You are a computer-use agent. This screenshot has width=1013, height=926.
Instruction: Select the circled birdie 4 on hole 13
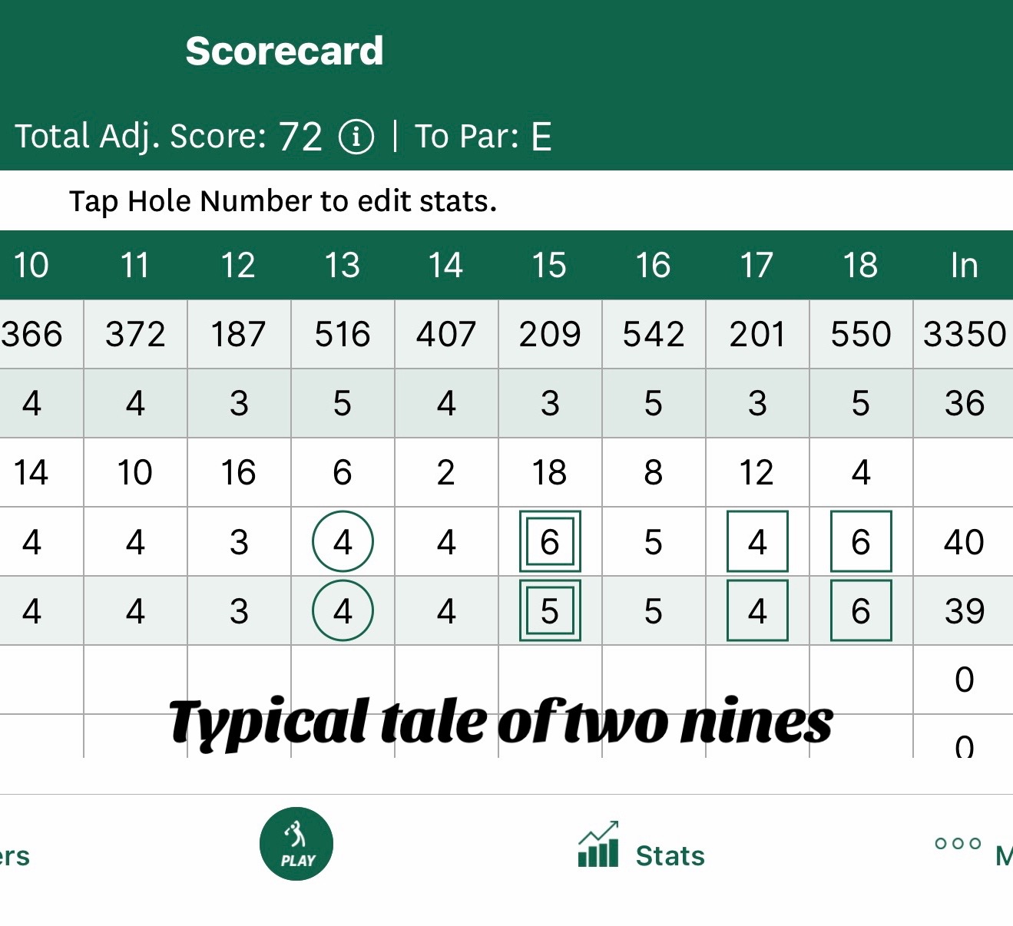pyautogui.click(x=343, y=541)
